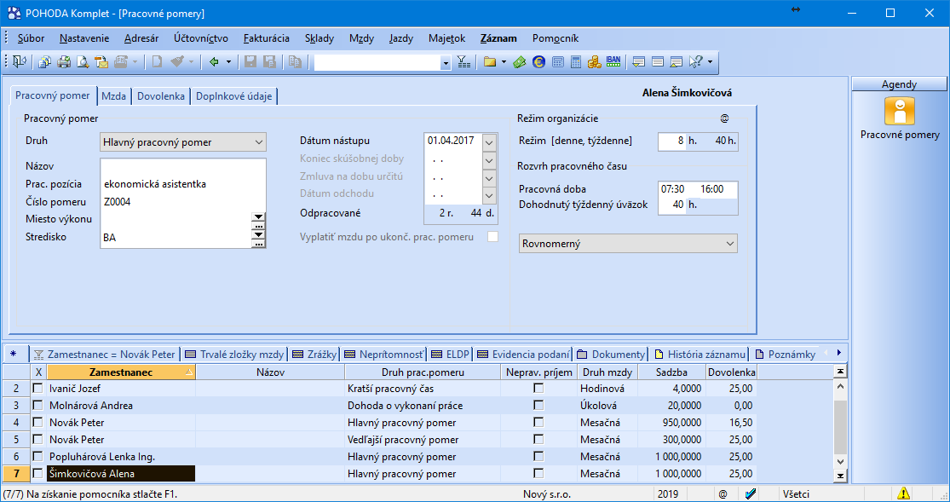Viewport: 950px width, 502px height.
Task: Open the Mzdy menu
Action: click(361, 38)
